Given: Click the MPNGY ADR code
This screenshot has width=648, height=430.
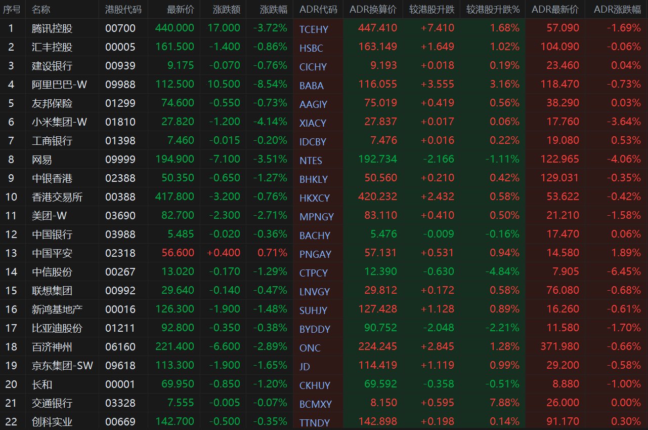Looking at the screenshot, I should pyautogui.click(x=317, y=217).
